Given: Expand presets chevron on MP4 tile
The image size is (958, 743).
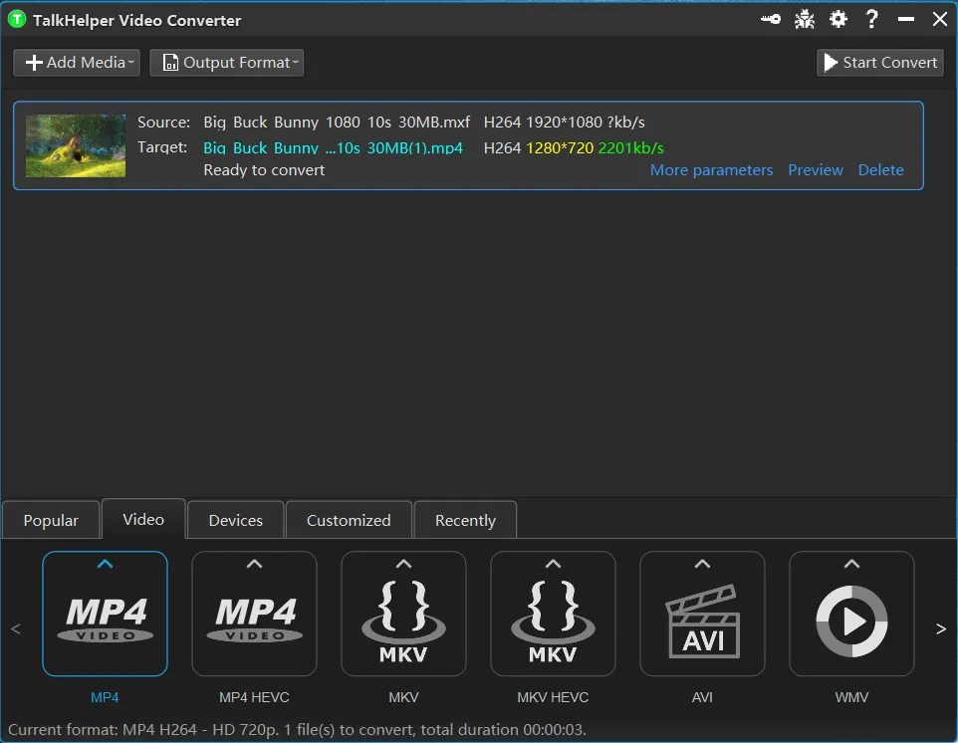Looking at the screenshot, I should [106, 564].
